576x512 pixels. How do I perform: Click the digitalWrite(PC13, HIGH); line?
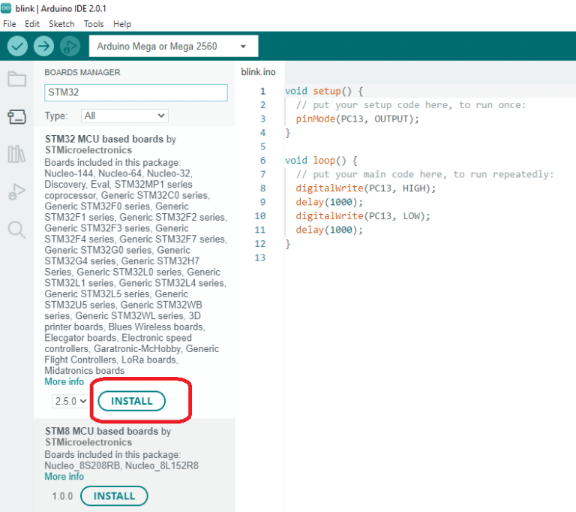pyautogui.click(x=365, y=188)
